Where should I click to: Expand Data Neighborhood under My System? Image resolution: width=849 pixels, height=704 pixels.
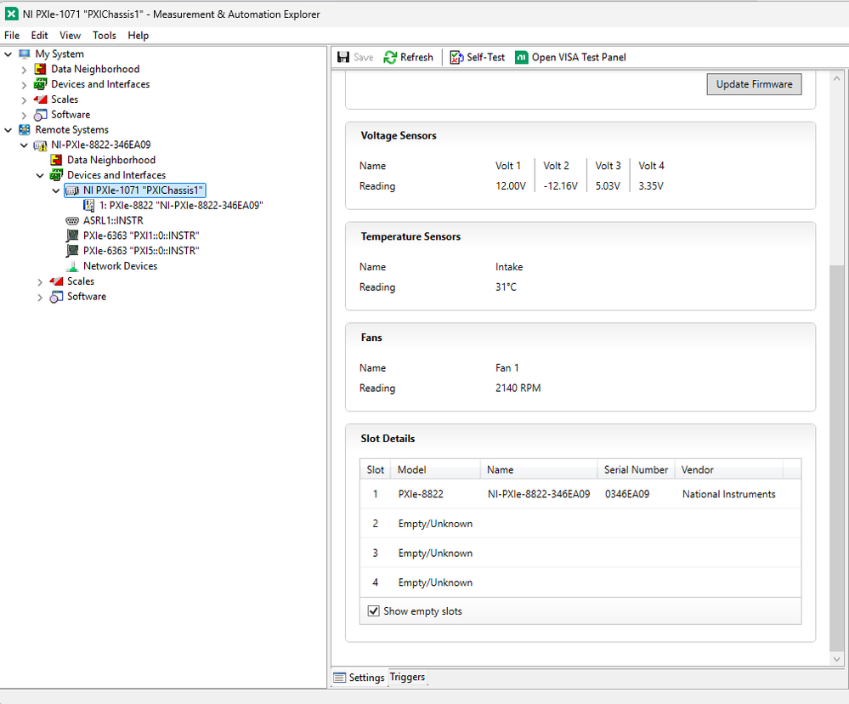click(x=24, y=70)
